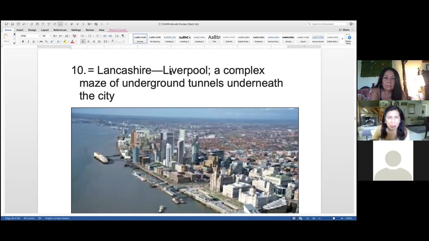This screenshot has height=241, width=429.
Task: Click the Save icon in quick access toolbar
Action: (12, 24)
